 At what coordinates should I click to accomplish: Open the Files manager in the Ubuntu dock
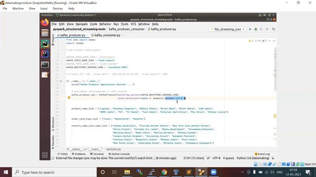(x=45, y=33)
